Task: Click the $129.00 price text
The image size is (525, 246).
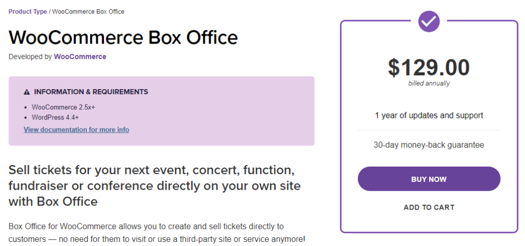Action: tap(429, 68)
